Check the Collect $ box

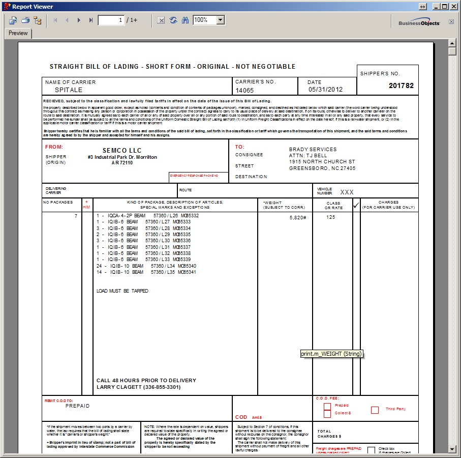click(327, 413)
